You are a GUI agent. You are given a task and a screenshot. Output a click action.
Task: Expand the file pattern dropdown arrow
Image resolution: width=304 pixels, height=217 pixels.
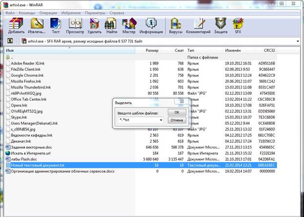point(161,120)
